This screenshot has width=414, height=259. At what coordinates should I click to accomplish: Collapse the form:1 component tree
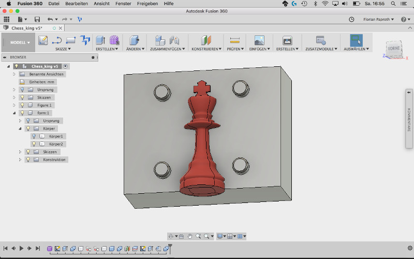[x=14, y=113]
